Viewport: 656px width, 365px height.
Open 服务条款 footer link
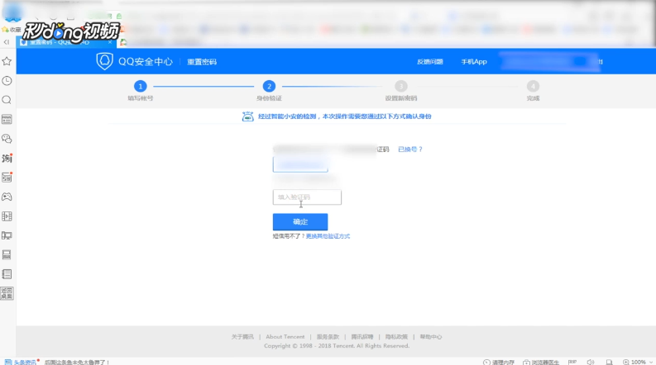328,337
